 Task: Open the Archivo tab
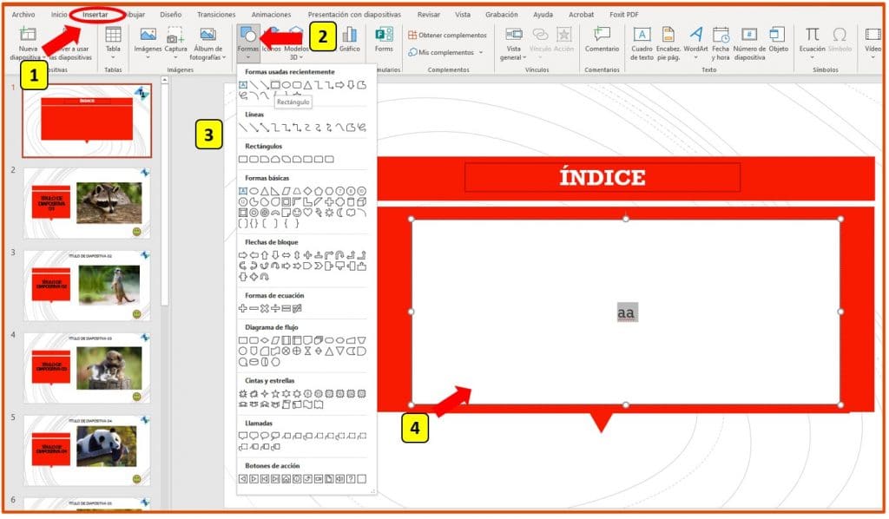(23, 14)
